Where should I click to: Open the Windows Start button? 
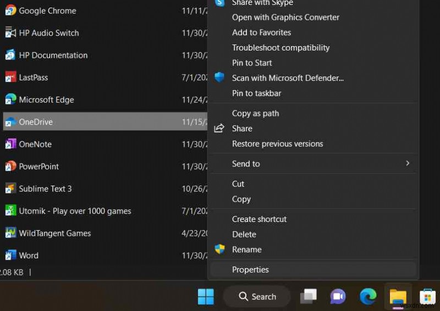pyautogui.click(x=206, y=296)
